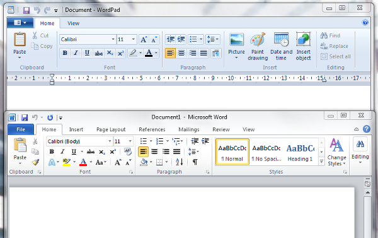Click Clear Formatting icon in Word

(x=128, y=152)
